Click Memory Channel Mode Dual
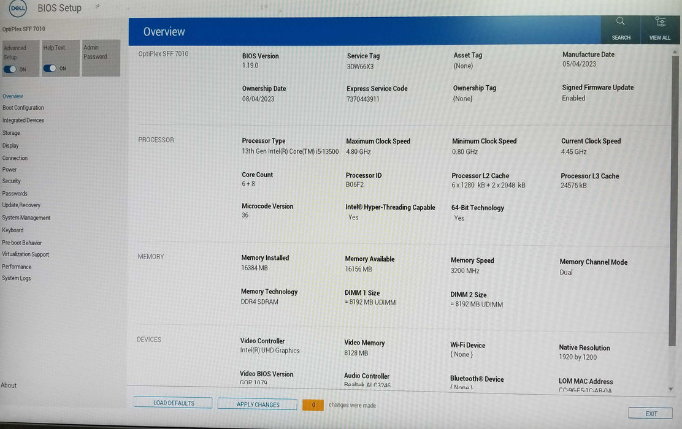Viewport: 682px width, 429px height. (566, 272)
